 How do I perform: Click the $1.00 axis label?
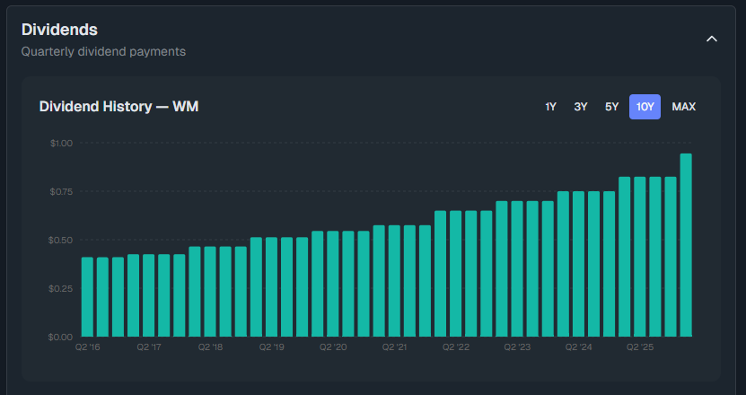pos(61,144)
